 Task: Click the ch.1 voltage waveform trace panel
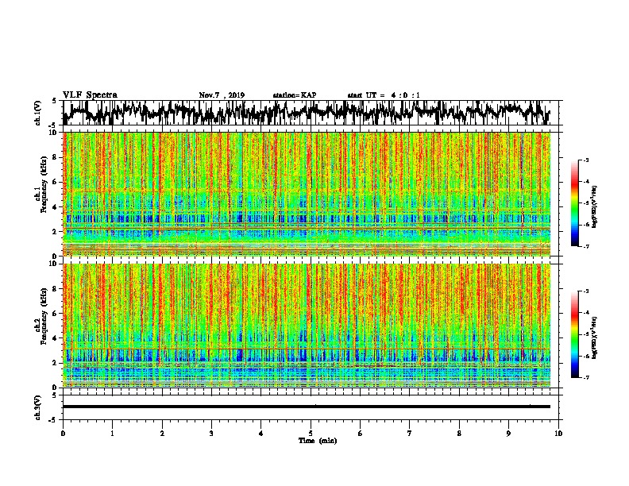pos(311,113)
